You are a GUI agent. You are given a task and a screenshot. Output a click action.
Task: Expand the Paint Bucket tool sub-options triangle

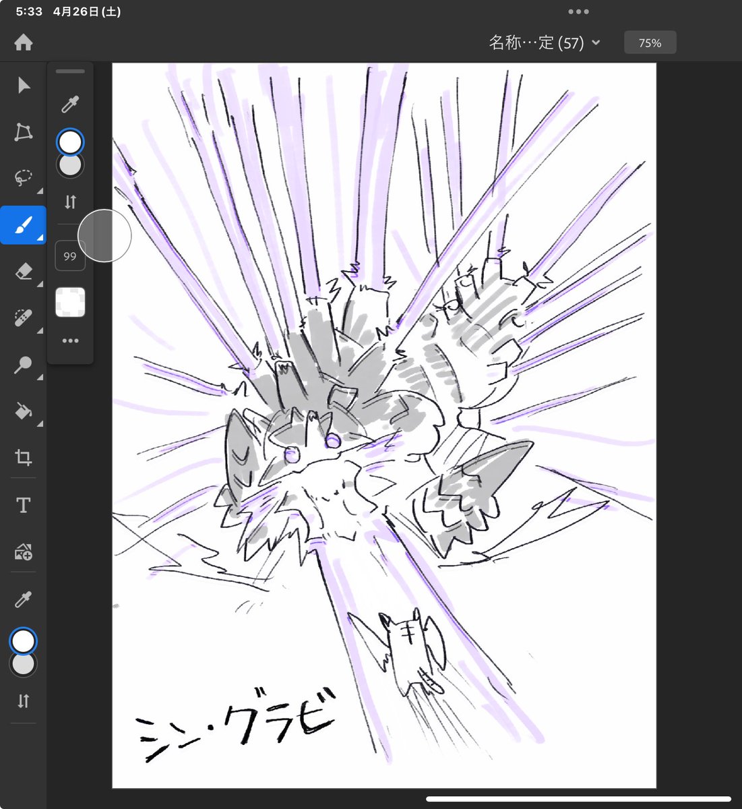tap(40, 423)
